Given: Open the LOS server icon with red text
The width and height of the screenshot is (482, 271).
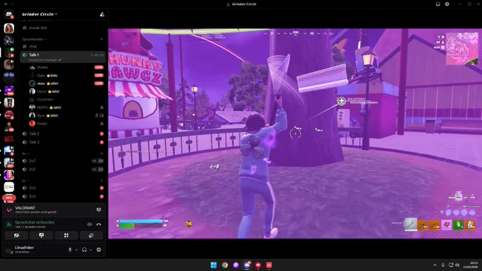Looking at the screenshot, I should pyautogui.click(x=9, y=139).
